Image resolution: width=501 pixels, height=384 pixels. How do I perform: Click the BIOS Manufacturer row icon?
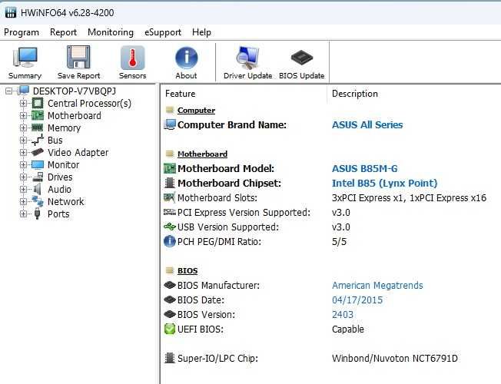click(170, 285)
